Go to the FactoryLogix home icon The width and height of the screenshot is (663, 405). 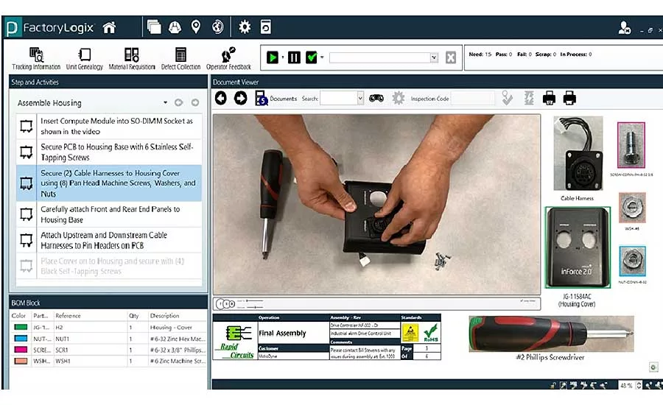[x=109, y=27]
